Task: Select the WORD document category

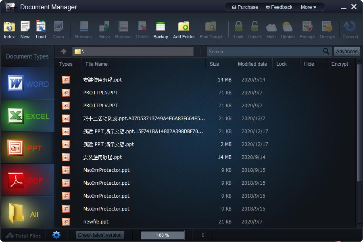Action: (27, 84)
